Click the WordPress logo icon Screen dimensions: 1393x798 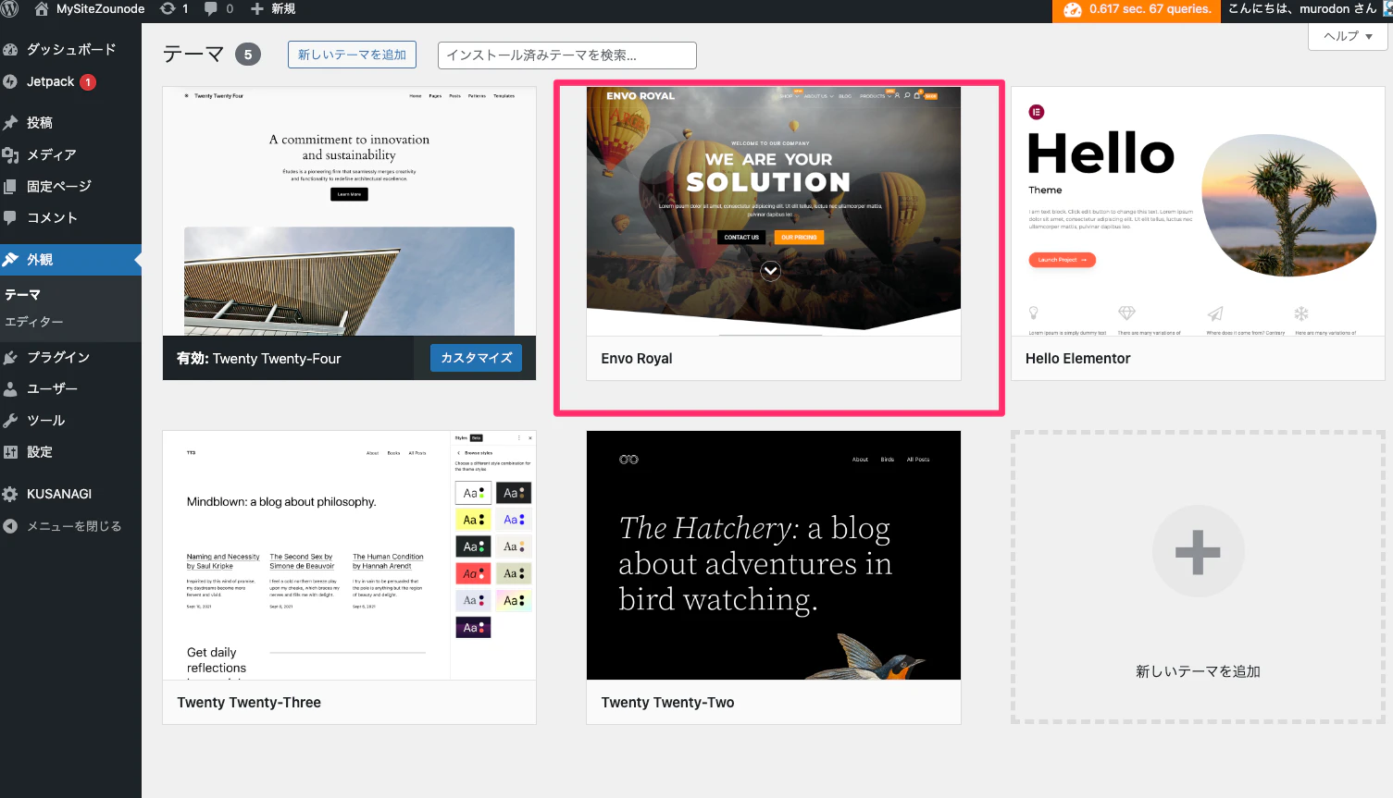point(10,8)
